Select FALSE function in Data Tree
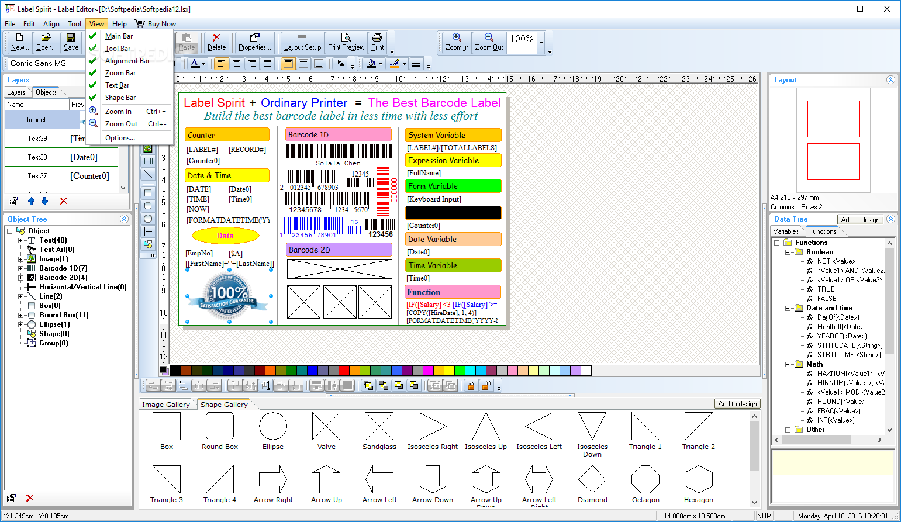The width and height of the screenshot is (901, 522). (x=826, y=299)
